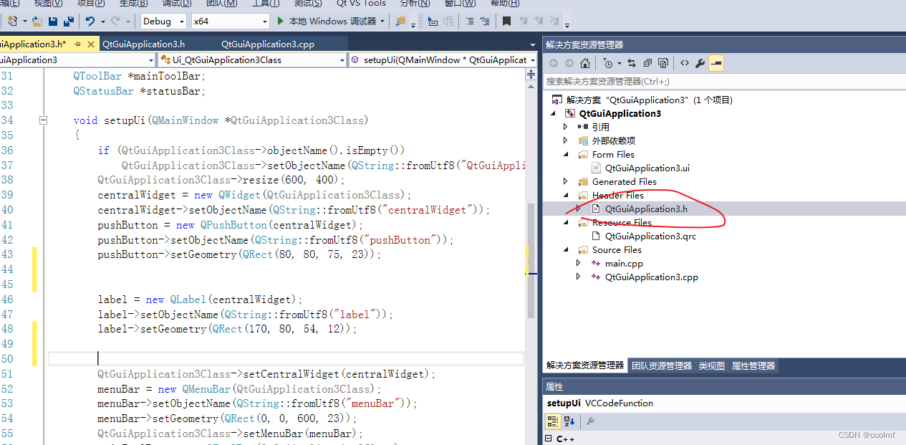
Task: Click the Undo arrow icon
Action: tap(90, 21)
